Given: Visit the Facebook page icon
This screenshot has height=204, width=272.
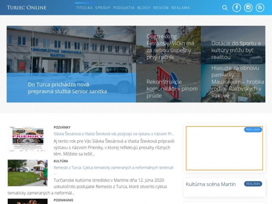Looking at the screenshot, I should coord(237,8).
